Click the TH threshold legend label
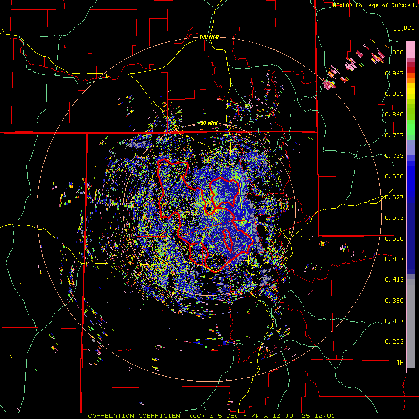Screen dimensions: 419x419 pyautogui.click(x=400, y=363)
